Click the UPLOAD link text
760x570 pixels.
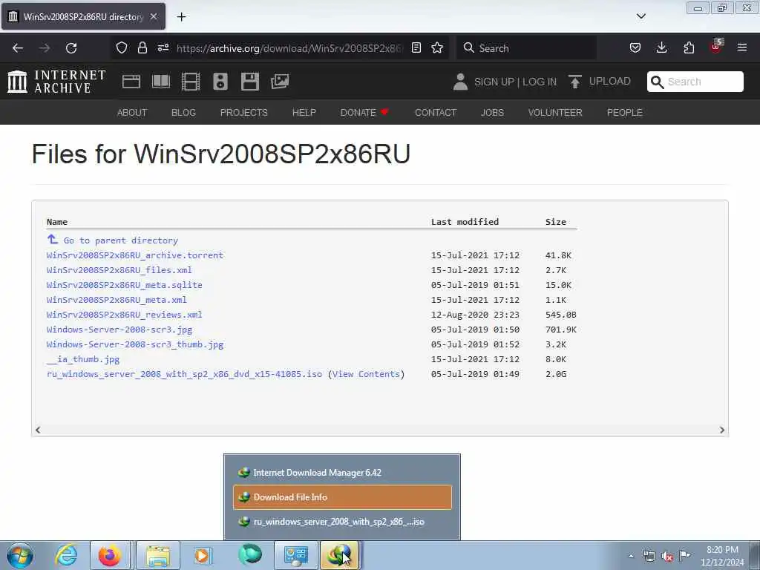tap(610, 81)
